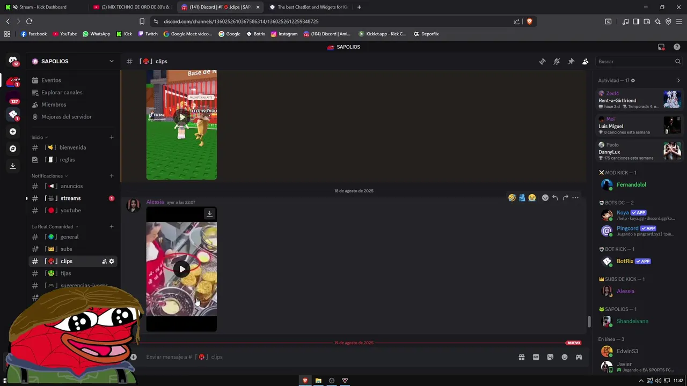Add a server plus icon
Viewport: 687px width, 386px height.
pos(13,131)
